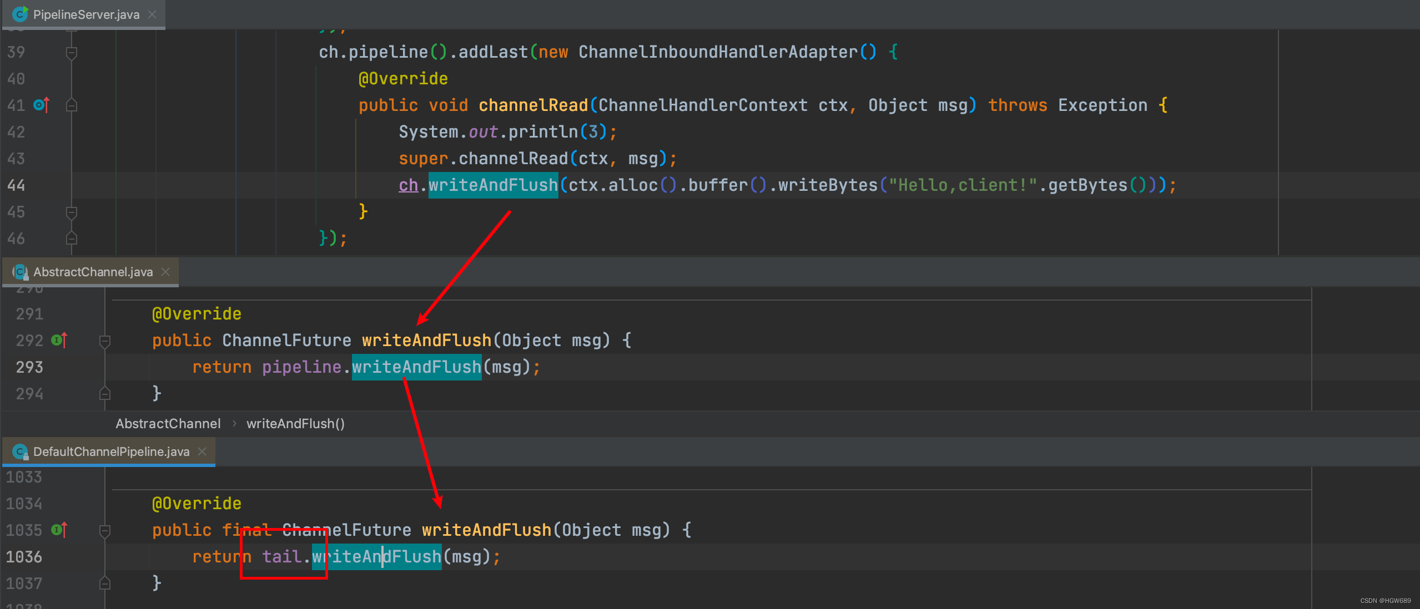Click the throws keyword on line 41

click(x=1018, y=105)
